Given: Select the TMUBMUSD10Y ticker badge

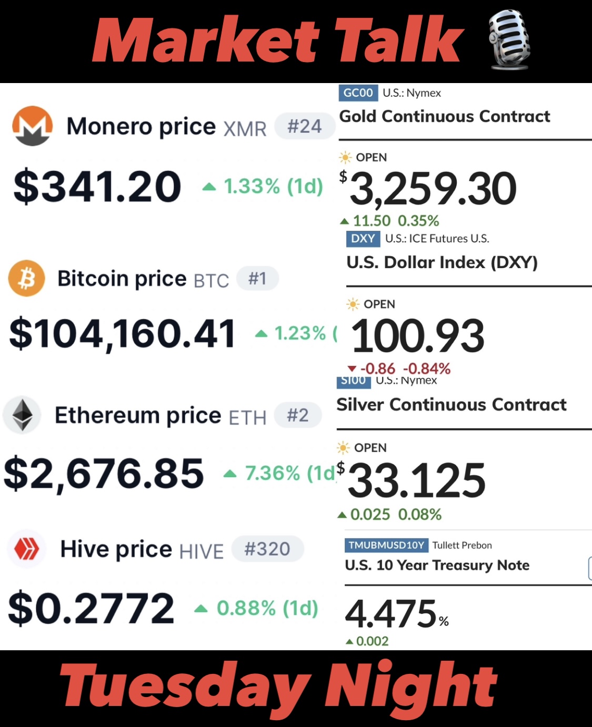Looking at the screenshot, I should click(387, 545).
